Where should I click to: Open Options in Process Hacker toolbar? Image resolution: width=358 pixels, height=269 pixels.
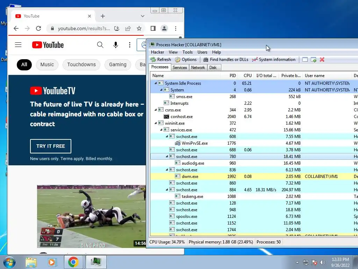point(186,60)
